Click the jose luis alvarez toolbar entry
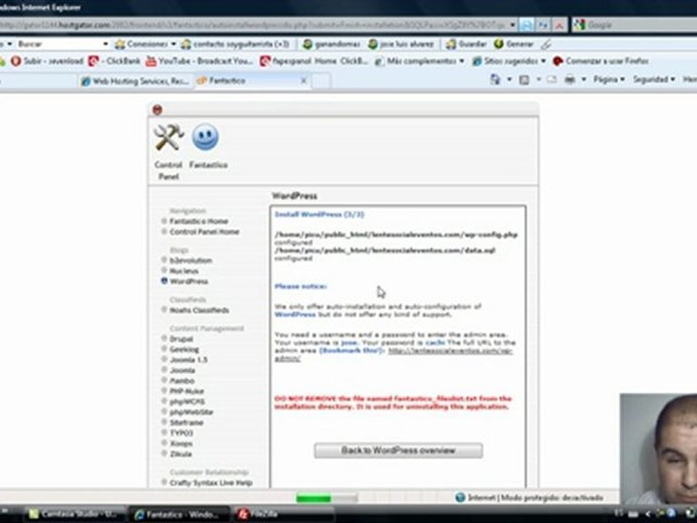697x523 pixels. [401, 44]
